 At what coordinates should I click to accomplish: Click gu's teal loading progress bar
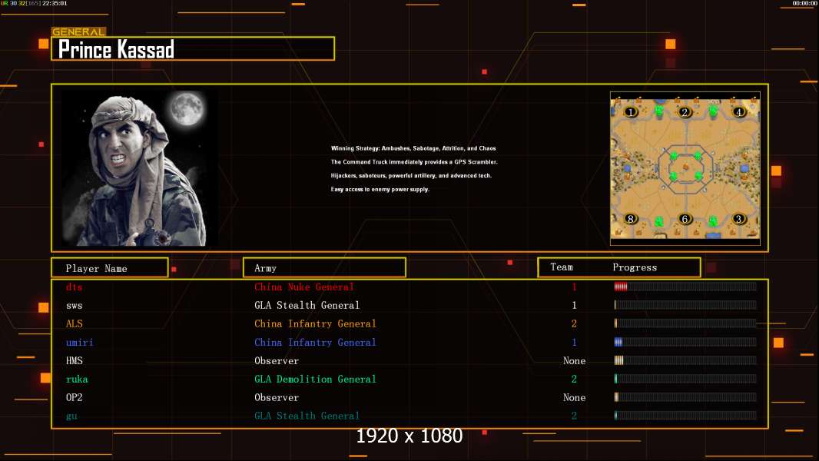click(x=685, y=416)
